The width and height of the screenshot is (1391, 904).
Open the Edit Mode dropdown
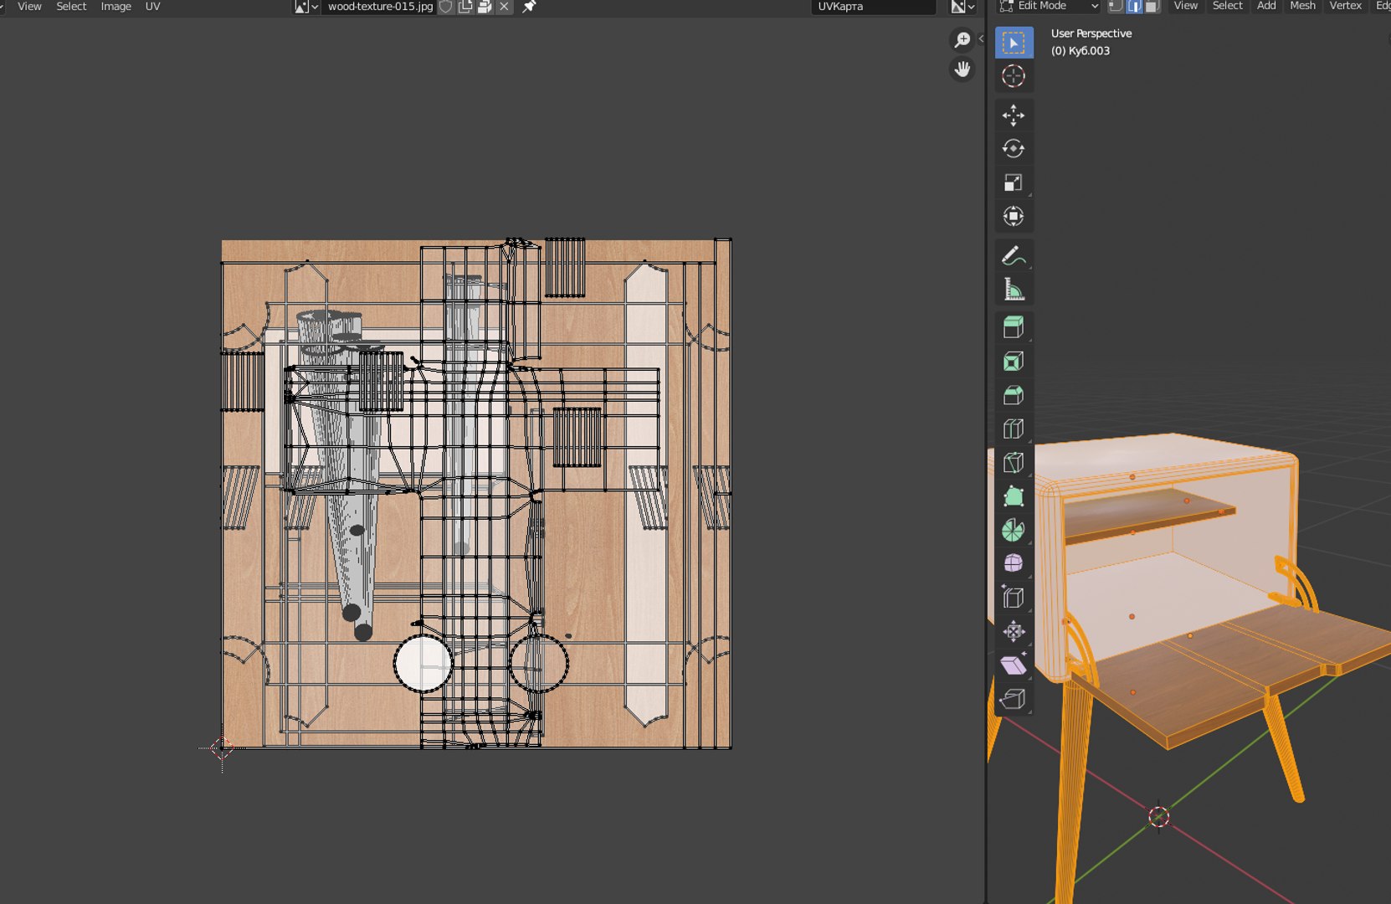click(x=1049, y=6)
